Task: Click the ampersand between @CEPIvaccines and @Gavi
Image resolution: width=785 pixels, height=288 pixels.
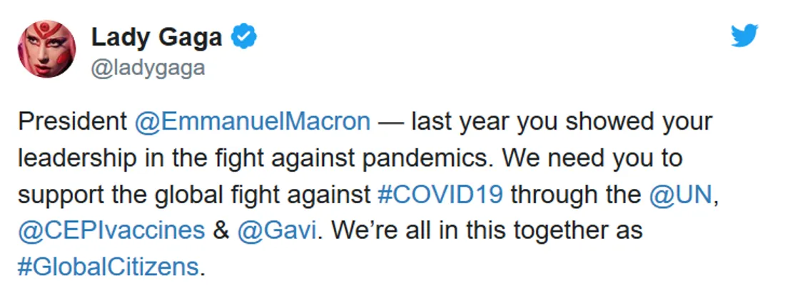Action: click(220, 230)
